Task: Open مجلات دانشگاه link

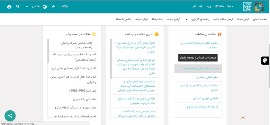Action: (224, 7)
